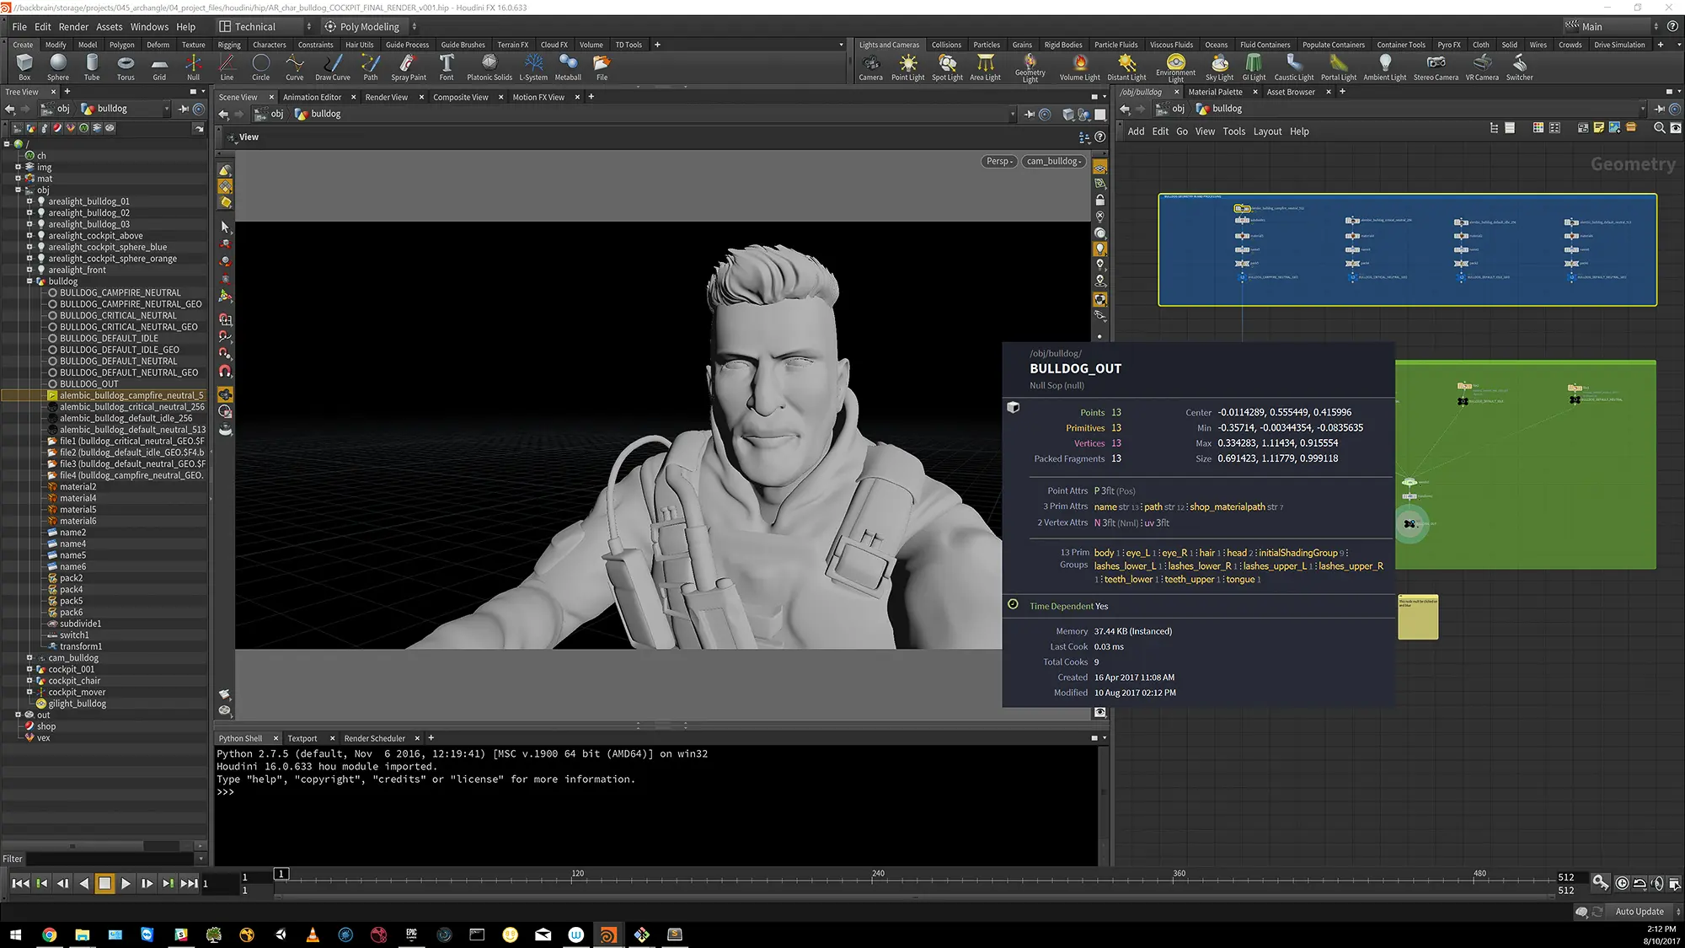Open the Windows menu
The image size is (1685, 948).
tap(149, 27)
